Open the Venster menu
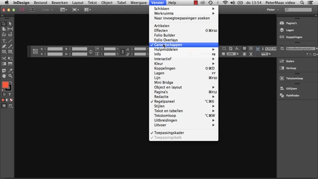The image size is (318, 179). (x=158, y=2)
